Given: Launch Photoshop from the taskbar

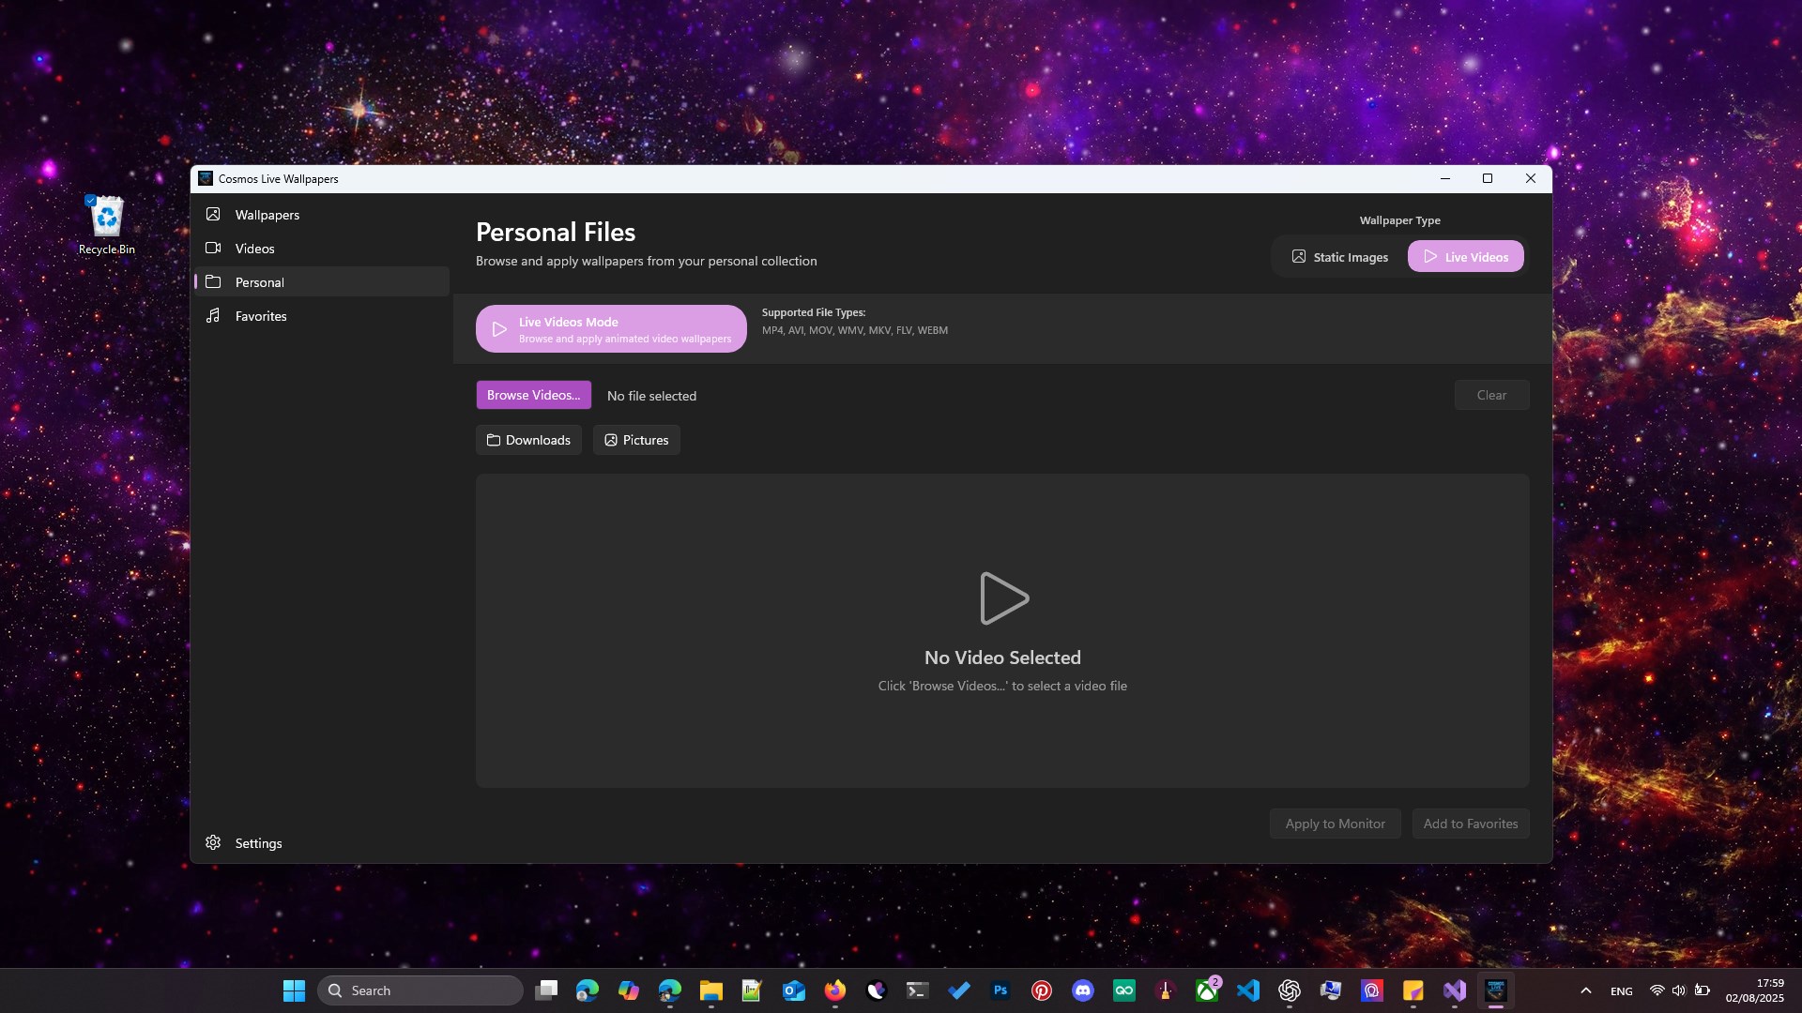Looking at the screenshot, I should pyautogui.click(x=1000, y=990).
